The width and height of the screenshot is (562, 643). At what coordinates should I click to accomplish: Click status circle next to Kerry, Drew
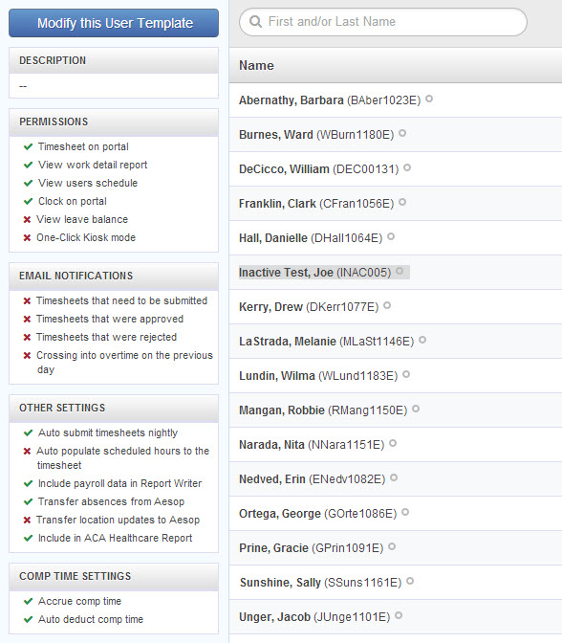click(387, 305)
